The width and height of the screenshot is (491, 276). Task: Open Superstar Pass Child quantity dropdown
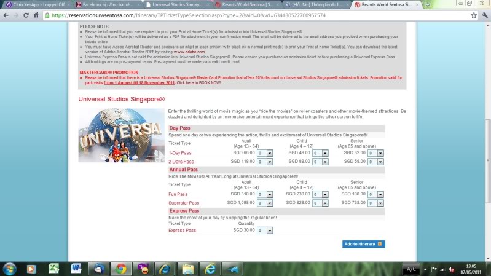pos(320,203)
